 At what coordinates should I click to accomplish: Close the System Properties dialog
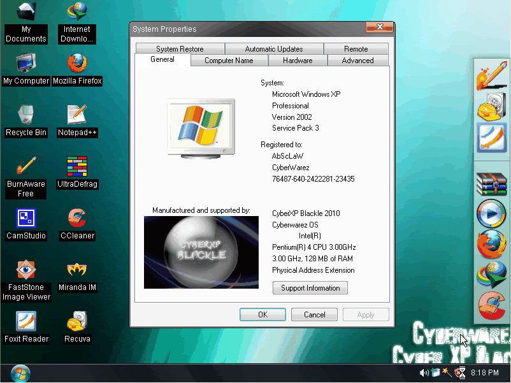tap(380, 27)
